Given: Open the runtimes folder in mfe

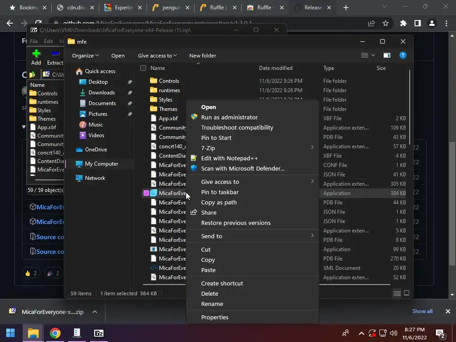Looking at the screenshot, I should [165, 90].
